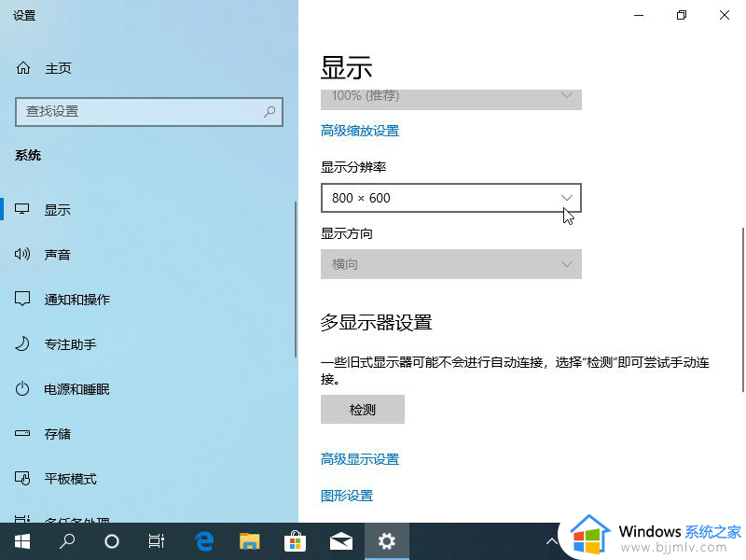The height and width of the screenshot is (560, 746).
Task: Click the speaker icon for 声音
Action: coord(22,254)
